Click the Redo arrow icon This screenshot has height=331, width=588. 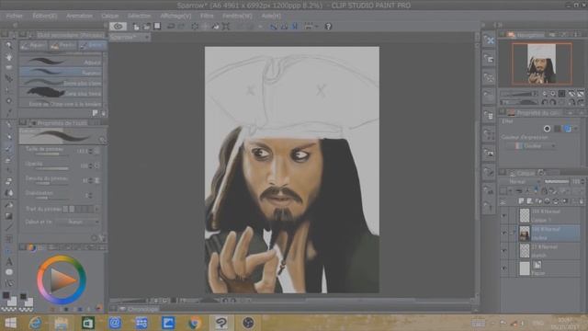182,27
